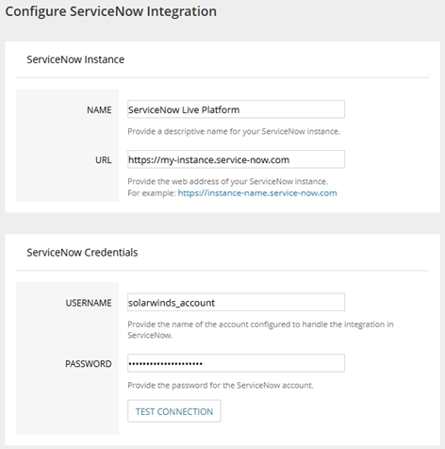Click the password hint text
This screenshot has height=449, width=445.
click(221, 386)
